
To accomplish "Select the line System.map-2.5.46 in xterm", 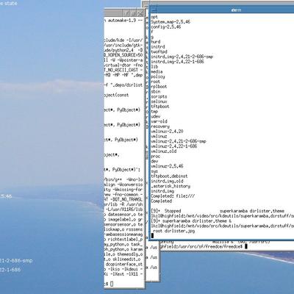I will pyautogui.click(x=171, y=22).
